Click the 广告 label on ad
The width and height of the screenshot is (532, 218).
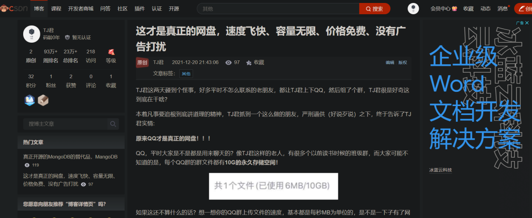(520, 23)
